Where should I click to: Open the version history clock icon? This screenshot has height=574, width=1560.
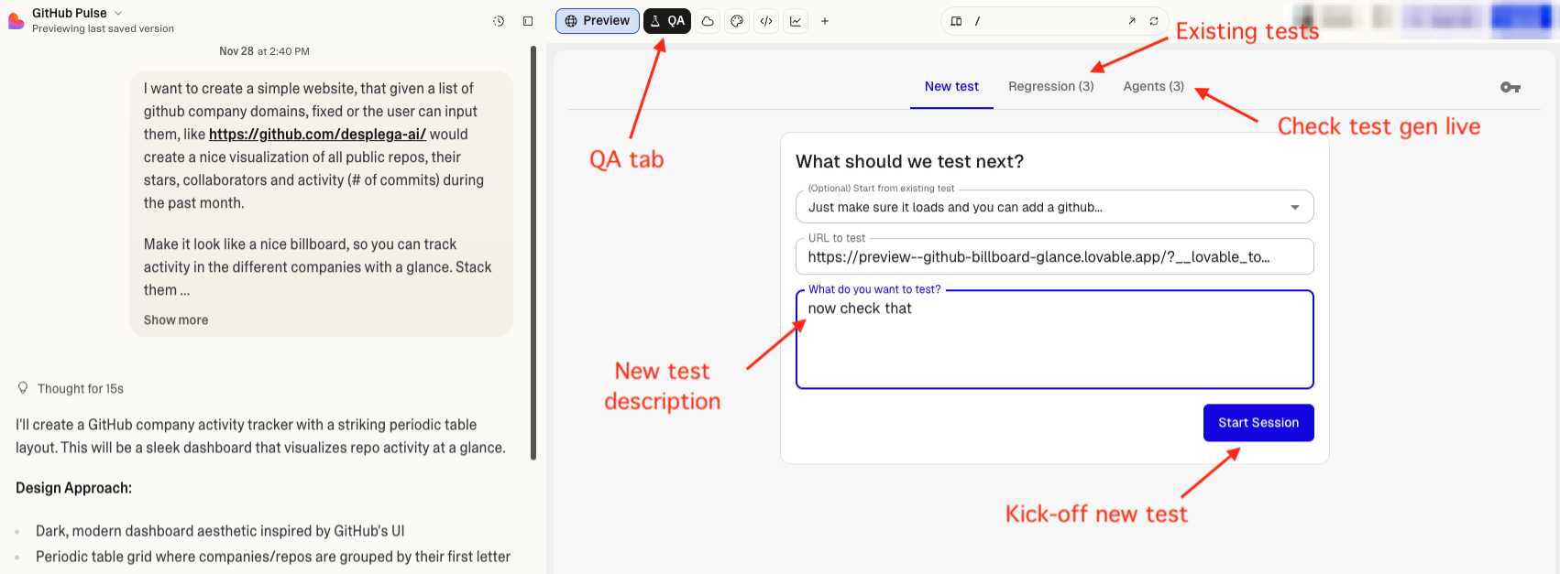tap(499, 21)
